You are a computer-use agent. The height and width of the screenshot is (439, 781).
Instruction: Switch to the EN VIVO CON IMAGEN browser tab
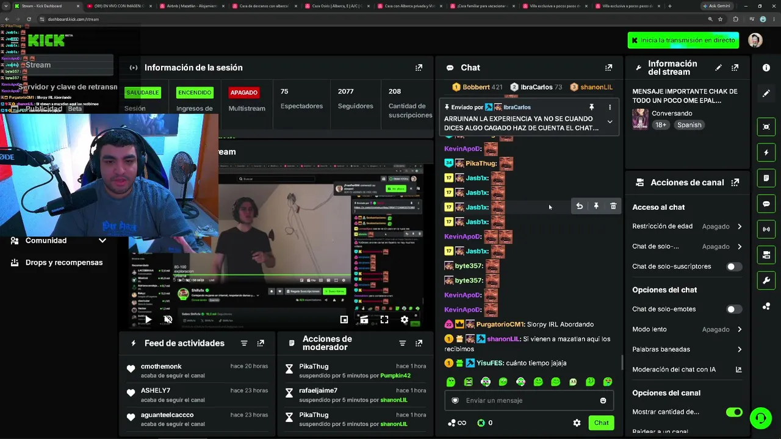pyautogui.click(x=118, y=6)
